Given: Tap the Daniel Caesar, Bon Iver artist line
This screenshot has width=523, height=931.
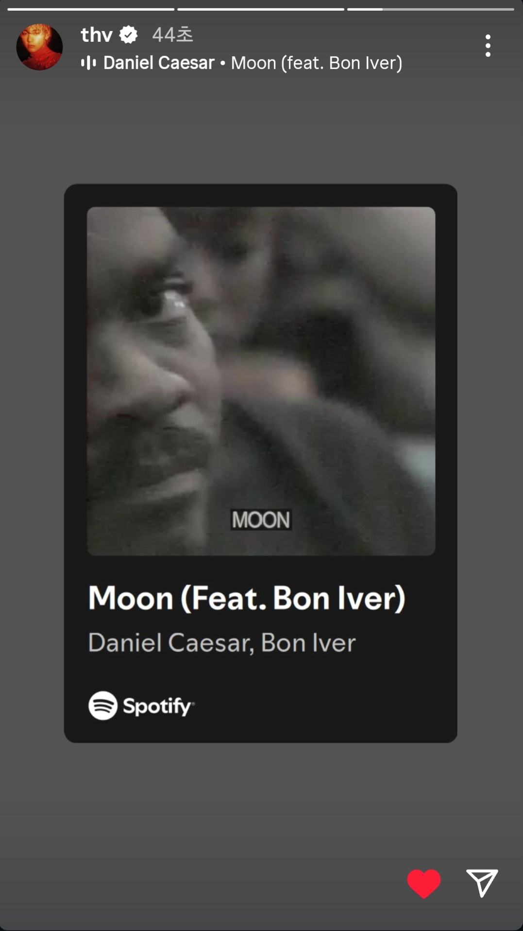Looking at the screenshot, I should click(x=222, y=643).
